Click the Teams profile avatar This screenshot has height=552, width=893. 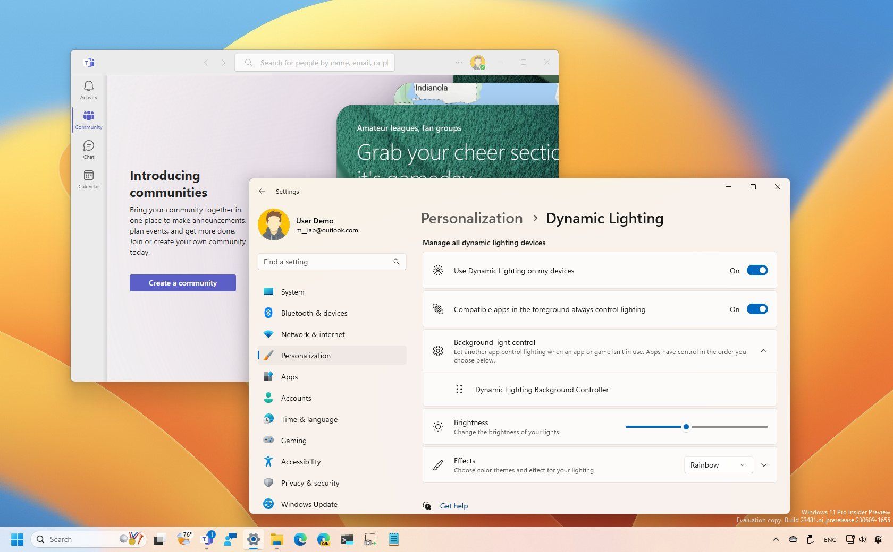click(478, 62)
